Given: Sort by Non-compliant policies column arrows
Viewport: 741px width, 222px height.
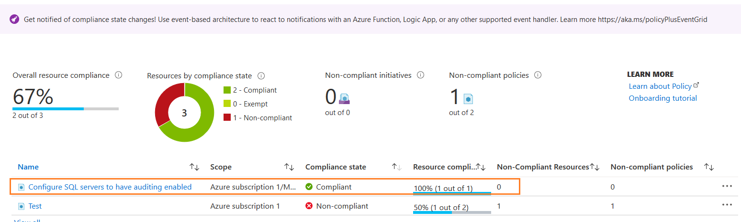Looking at the screenshot, I should [709, 167].
